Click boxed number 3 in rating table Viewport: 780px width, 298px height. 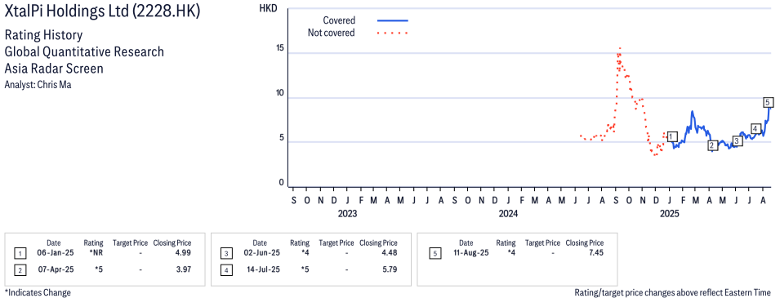tap(226, 253)
